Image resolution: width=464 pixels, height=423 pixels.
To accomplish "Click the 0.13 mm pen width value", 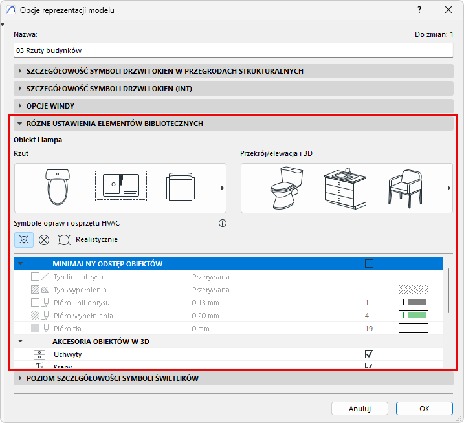I will coord(205,303).
